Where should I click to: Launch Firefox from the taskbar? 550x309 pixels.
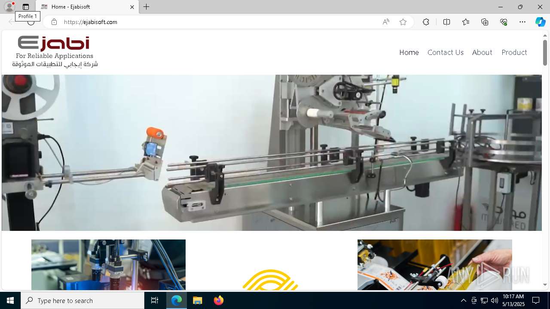218,300
